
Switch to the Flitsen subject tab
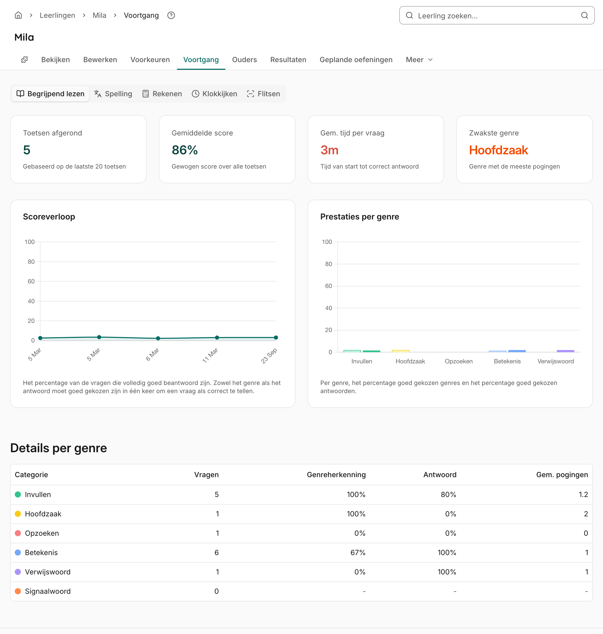pyautogui.click(x=264, y=94)
